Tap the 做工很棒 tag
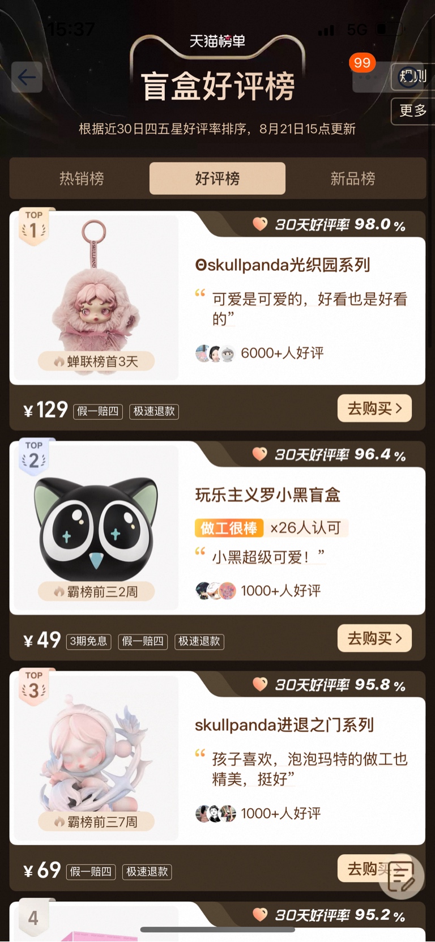 229,528
